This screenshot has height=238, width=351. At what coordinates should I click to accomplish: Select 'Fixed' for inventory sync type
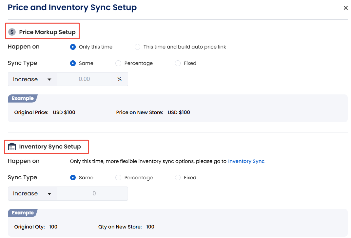tap(178, 178)
